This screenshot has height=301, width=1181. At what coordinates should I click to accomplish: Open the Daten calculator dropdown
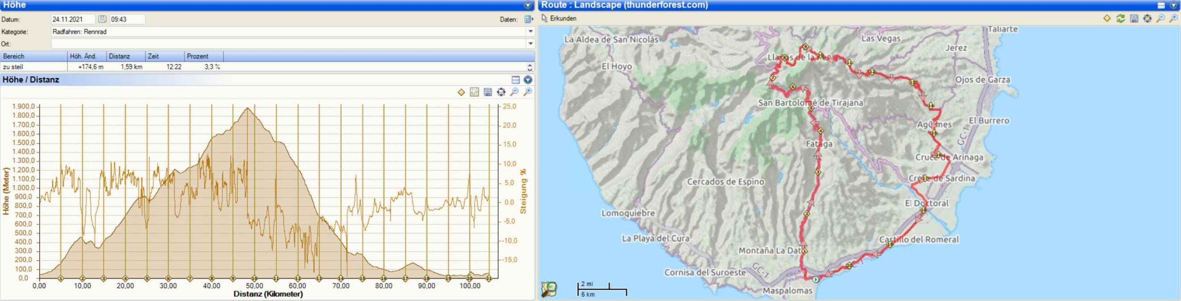click(x=529, y=19)
